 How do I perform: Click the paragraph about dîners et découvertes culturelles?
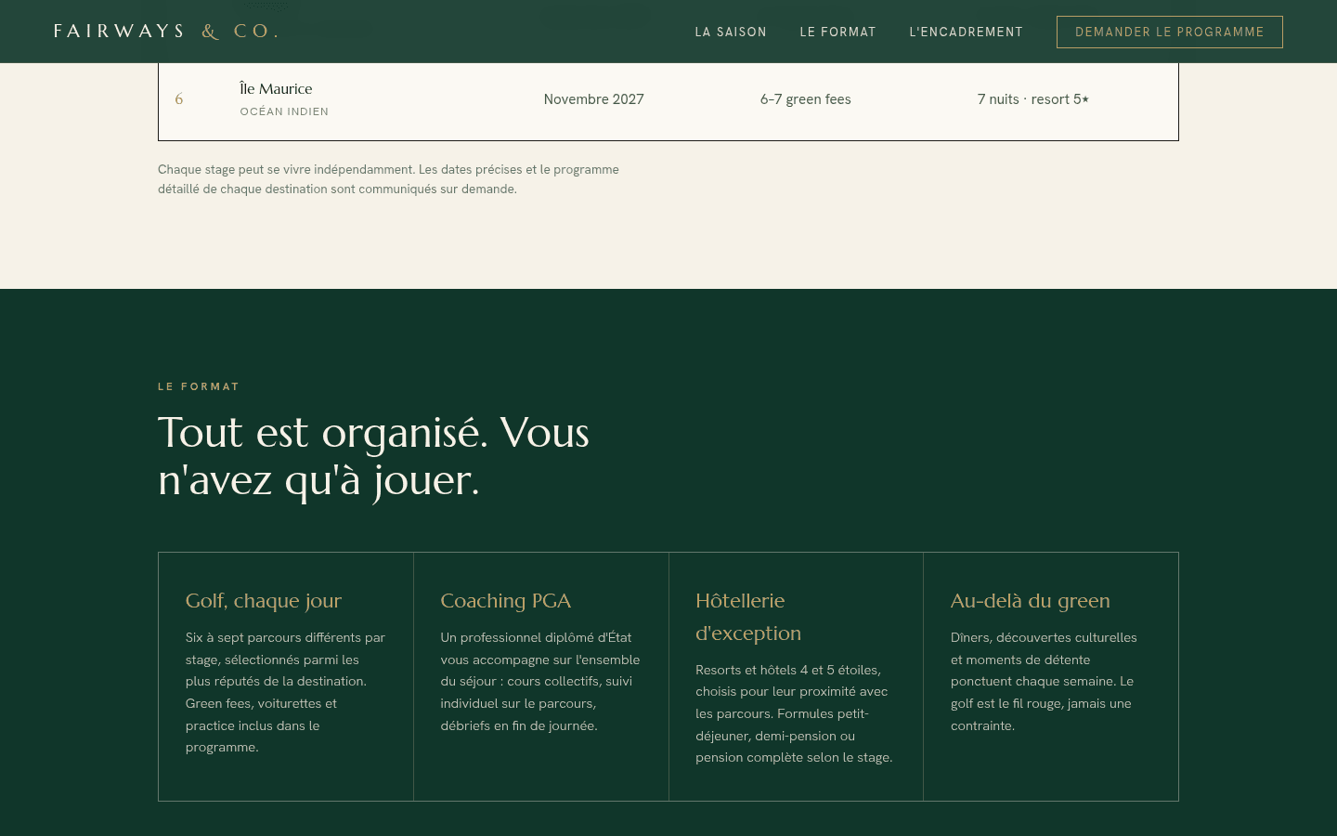pyautogui.click(x=1044, y=682)
